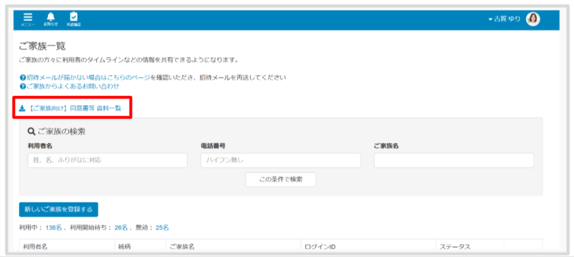Click the ご家族の検索 section title

click(x=57, y=131)
